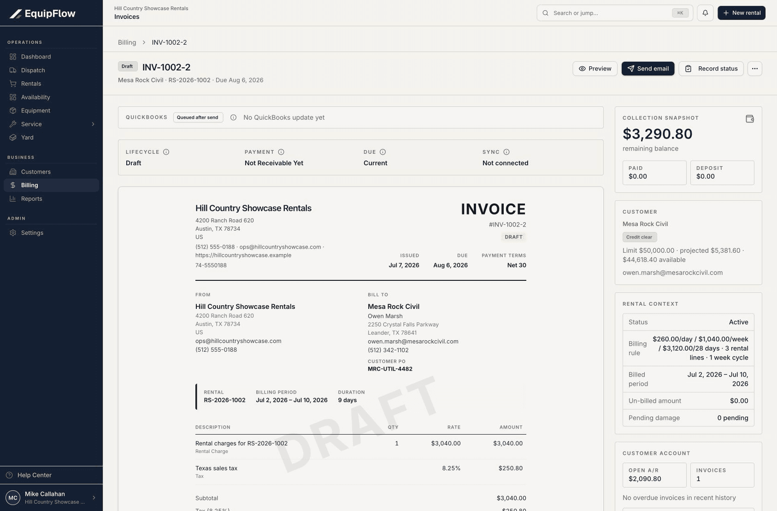Click the Paid $0.00 box
The width and height of the screenshot is (777, 511).
(x=654, y=173)
